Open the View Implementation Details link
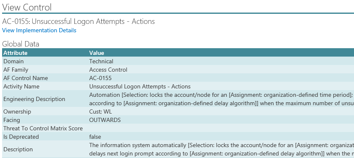Viewport: 354px width, 158px height. click(39, 30)
